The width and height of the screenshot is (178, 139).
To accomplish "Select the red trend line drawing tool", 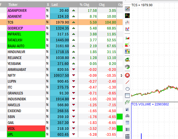I will pos(127,82).
